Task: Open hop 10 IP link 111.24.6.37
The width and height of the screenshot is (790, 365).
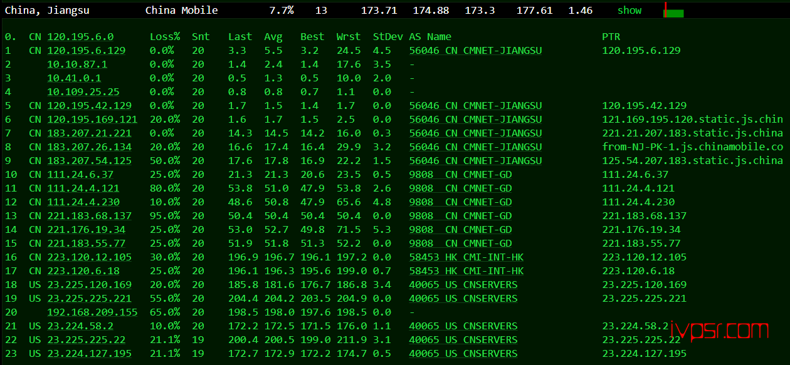Action: point(80,175)
